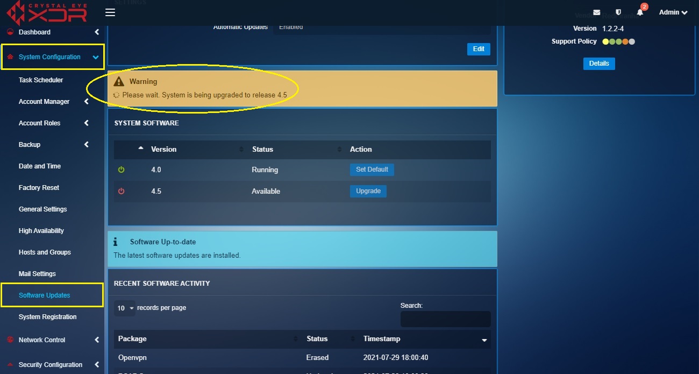This screenshot has width=699, height=374.
Task: Click the green power icon for version 4.0
Action: coord(121,170)
